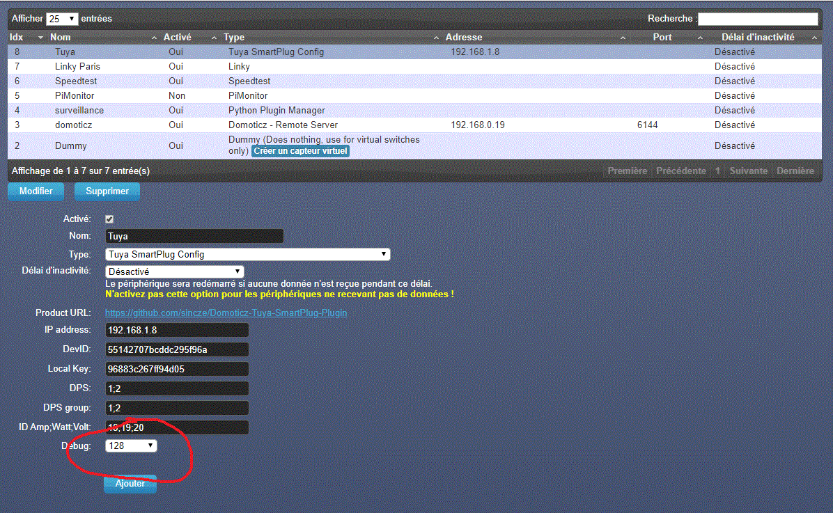This screenshot has width=833, height=513.
Task: Go to Première page
Action: 627,171
